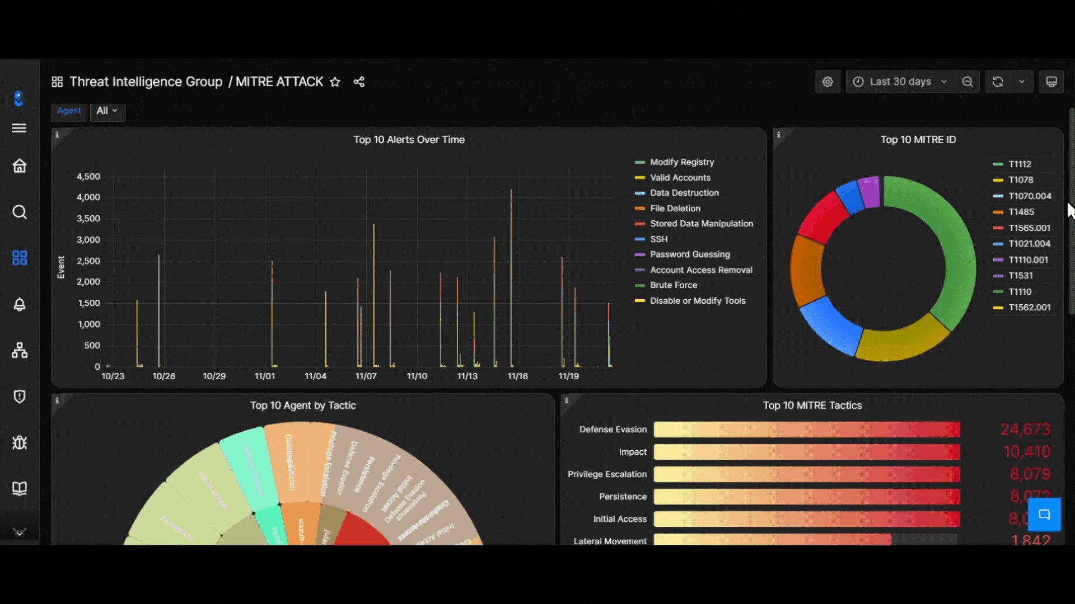Open refresh interval dropdown arrow
Viewport: 1075px width, 604px height.
pos(1022,82)
